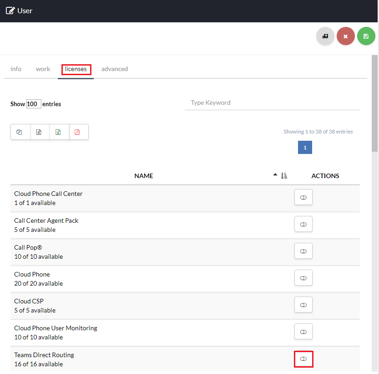Copy the table to clipboard
Image resolution: width=379 pixels, height=374 pixels.
pyautogui.click(x=20, y=132)
